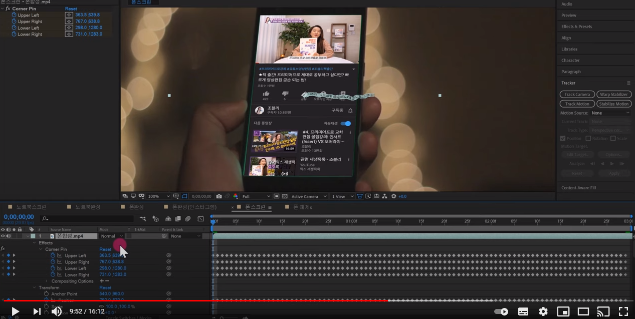Click the viewer current time 0;00;00;00
Viewport: 635px width, 319px height.
click(x=201, y=196)
